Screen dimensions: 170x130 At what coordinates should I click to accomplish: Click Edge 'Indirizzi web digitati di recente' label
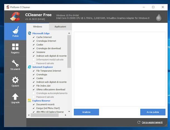point(52,56)
